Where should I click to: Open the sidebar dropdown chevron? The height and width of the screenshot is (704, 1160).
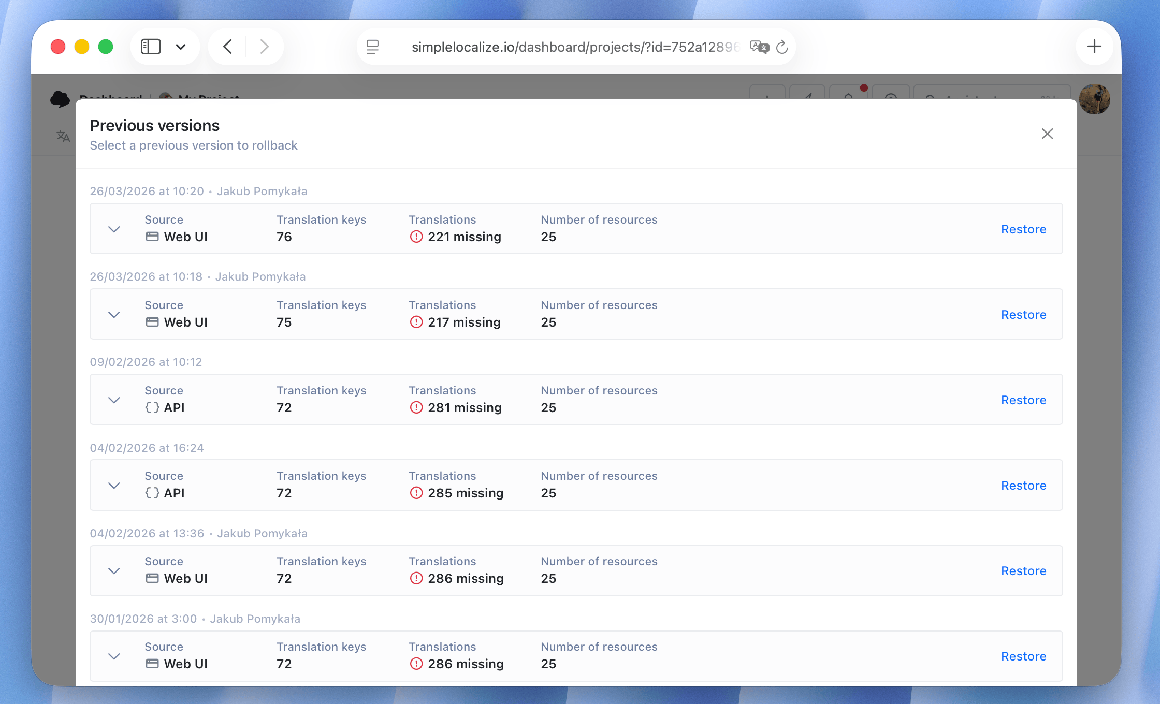click(x=180, y=46)
